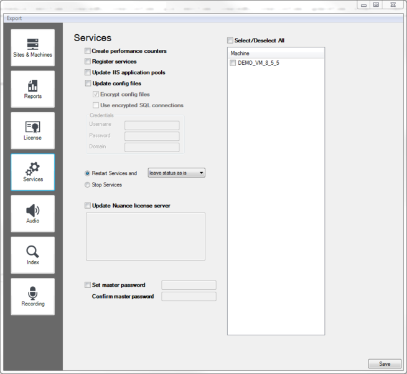Enable the Set master password checkbox
The image size is (407, 374).
[x=88, y=285]
